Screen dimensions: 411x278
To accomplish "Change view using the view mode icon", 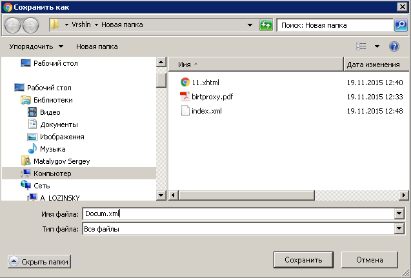I will (361, 46).
